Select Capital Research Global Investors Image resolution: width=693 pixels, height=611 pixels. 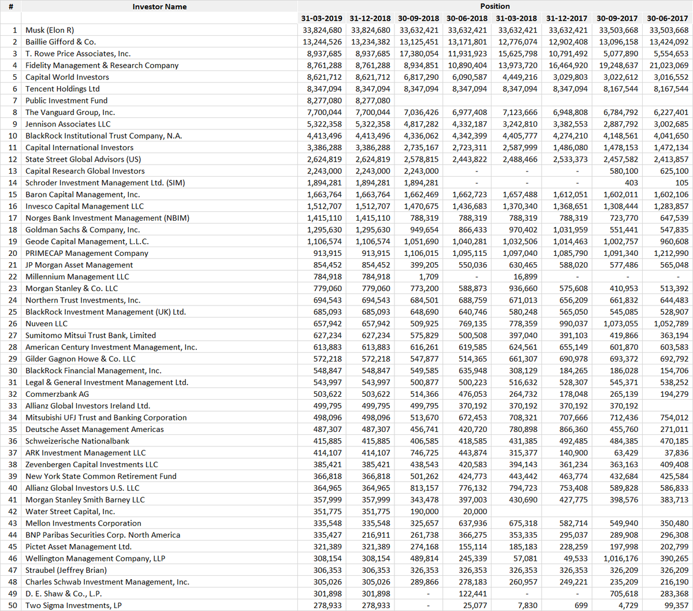(x=85, y=171)
